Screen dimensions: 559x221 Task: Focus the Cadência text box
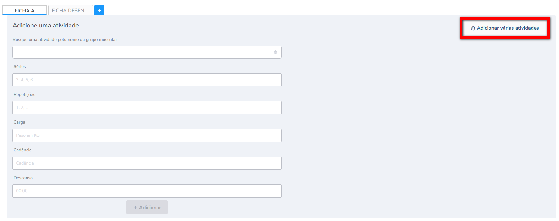(147, 163)
